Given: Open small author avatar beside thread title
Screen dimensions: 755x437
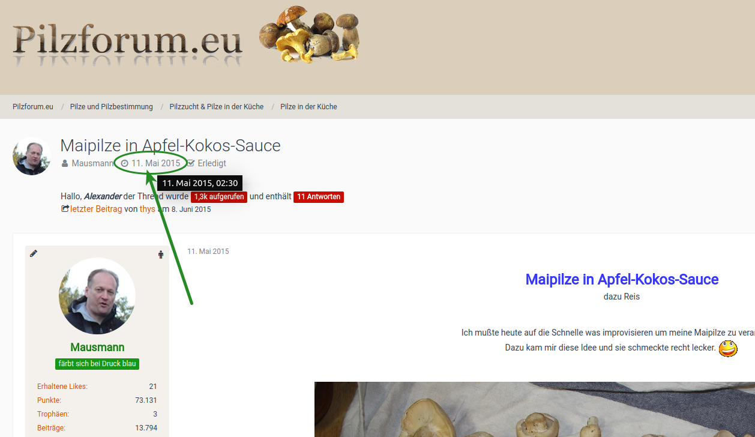Looking at the screenshot, I should click(x=32, y=156).
